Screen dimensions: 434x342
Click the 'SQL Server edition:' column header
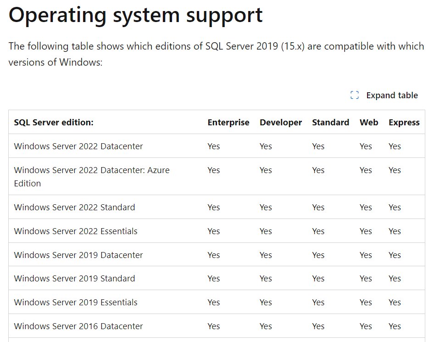(54, 123)
